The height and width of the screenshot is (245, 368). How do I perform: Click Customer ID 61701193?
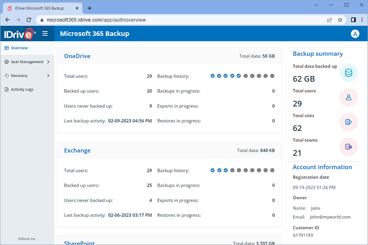tap(303, 235)
